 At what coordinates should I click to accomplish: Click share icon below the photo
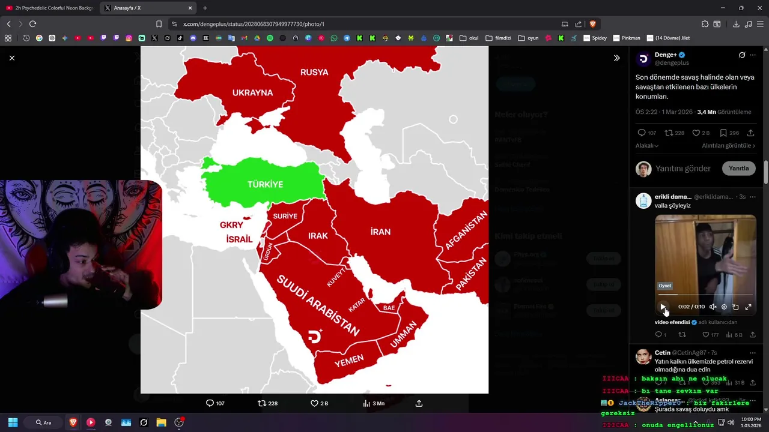419,403
